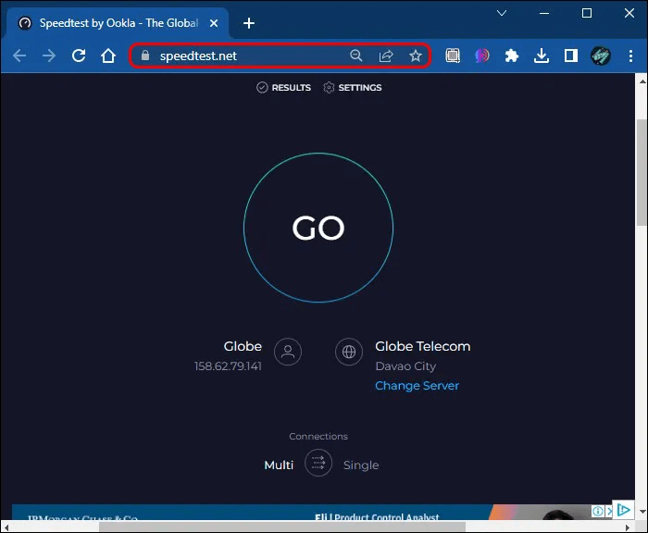Click the IP address 158.62.79.141
648x533 pixels.
click(x=228, y=366)
